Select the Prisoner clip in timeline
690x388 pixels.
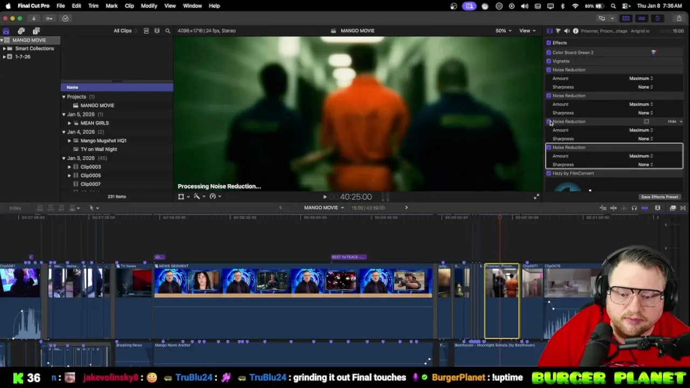pyautogui.click(x=502, y=301)
